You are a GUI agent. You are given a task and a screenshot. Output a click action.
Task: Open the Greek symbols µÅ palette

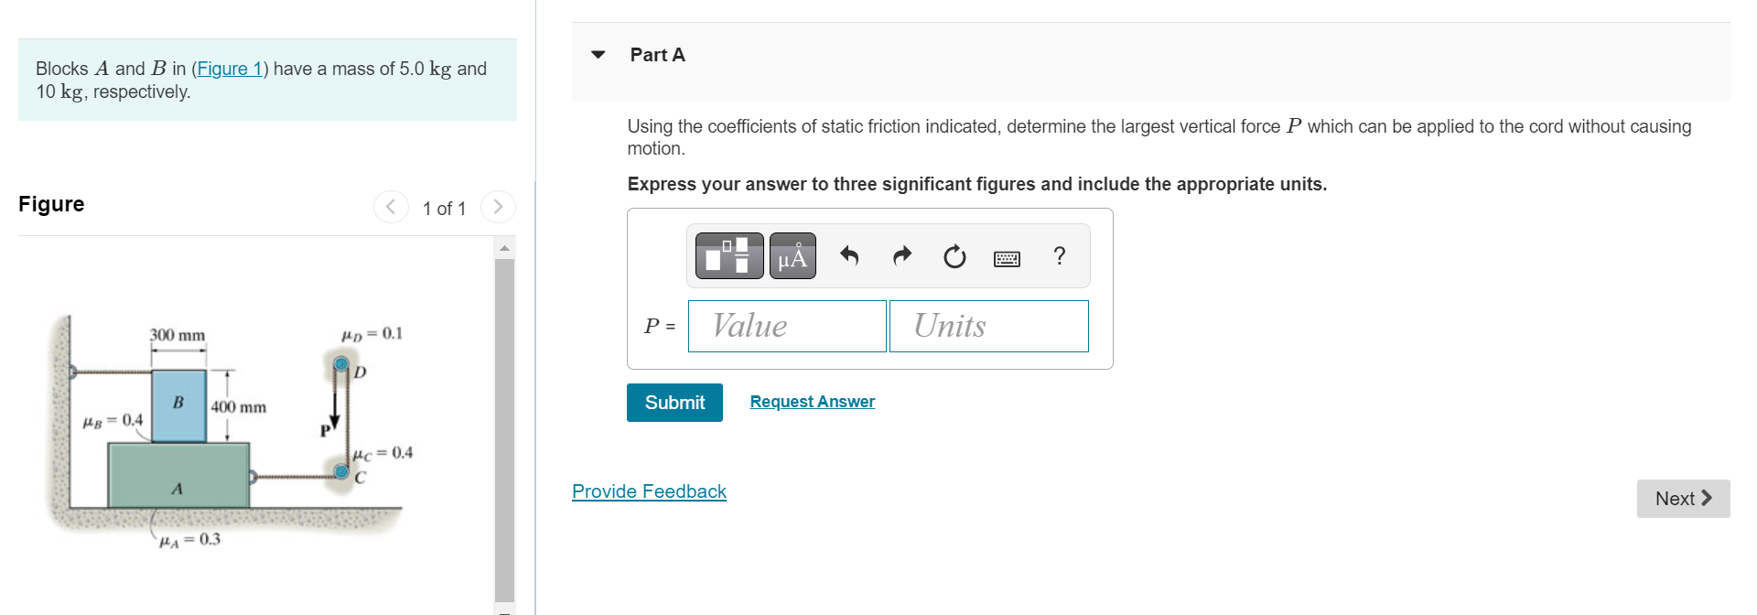[x=792, y=255]
